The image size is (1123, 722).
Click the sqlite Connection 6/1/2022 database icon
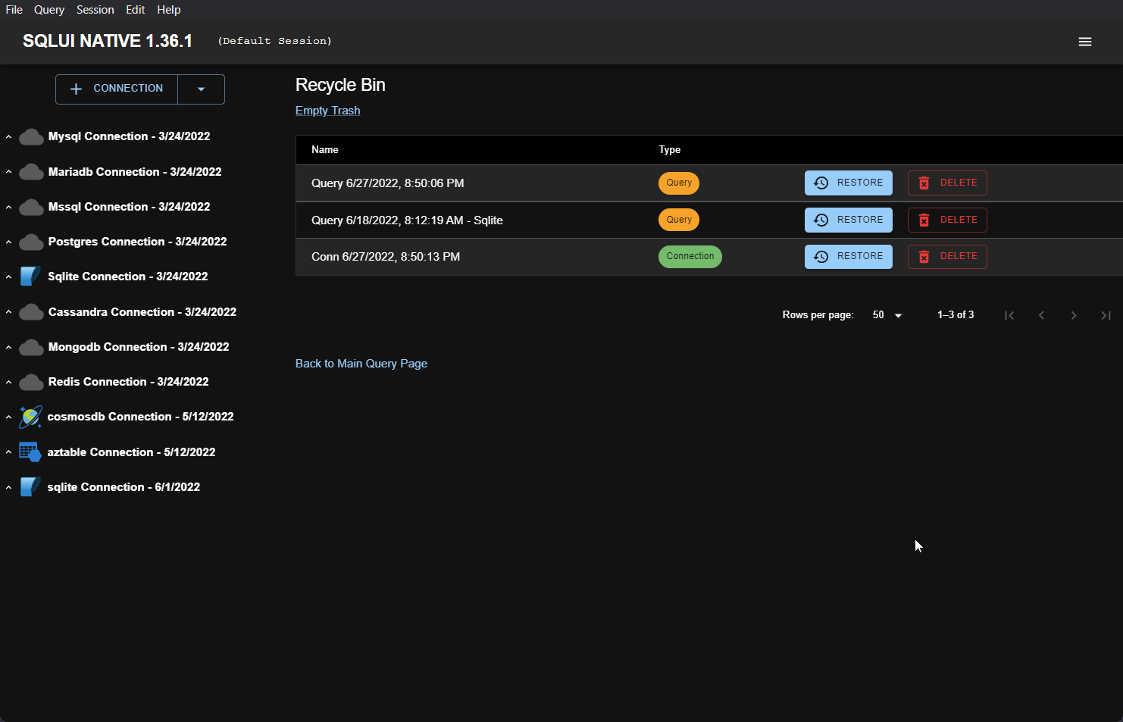tap(30, 487)
